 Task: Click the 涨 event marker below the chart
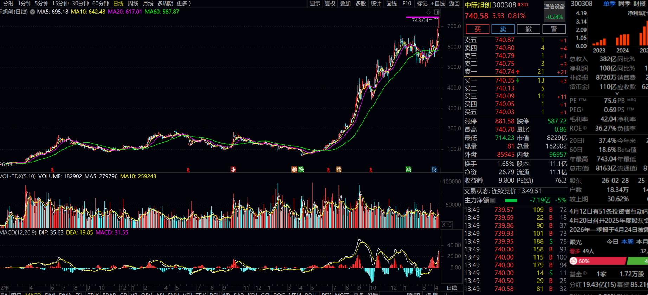233,170
